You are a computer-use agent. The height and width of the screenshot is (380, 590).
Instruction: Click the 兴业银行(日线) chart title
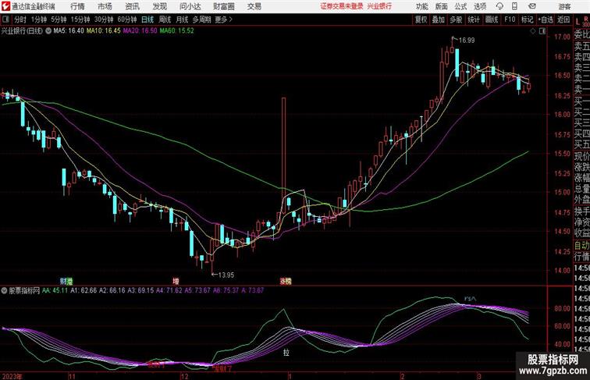coord(22,31)
